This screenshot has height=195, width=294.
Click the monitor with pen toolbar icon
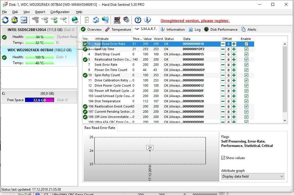117,20
